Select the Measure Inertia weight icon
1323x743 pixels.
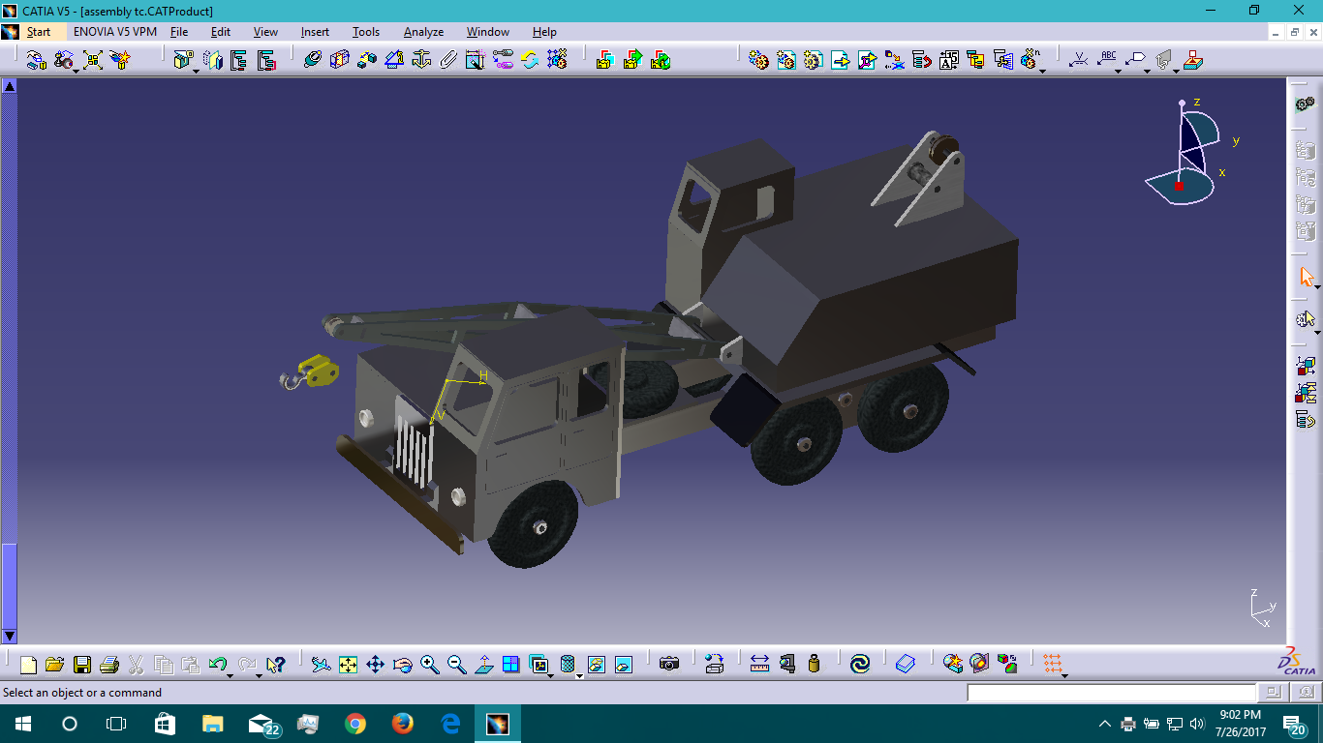814,664
